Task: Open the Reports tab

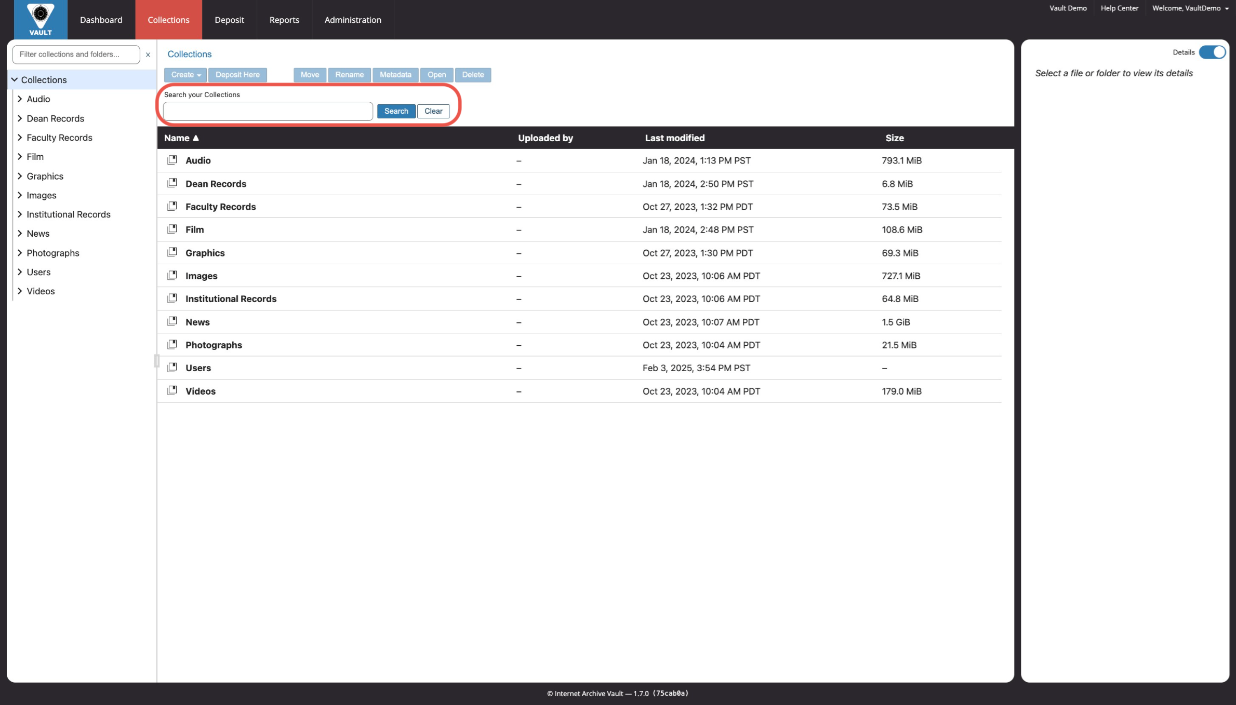Action: (x=284, y=20)
